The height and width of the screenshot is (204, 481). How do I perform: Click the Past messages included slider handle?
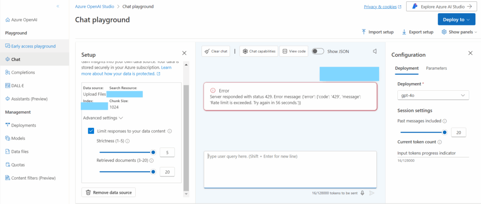click(444, 132)
